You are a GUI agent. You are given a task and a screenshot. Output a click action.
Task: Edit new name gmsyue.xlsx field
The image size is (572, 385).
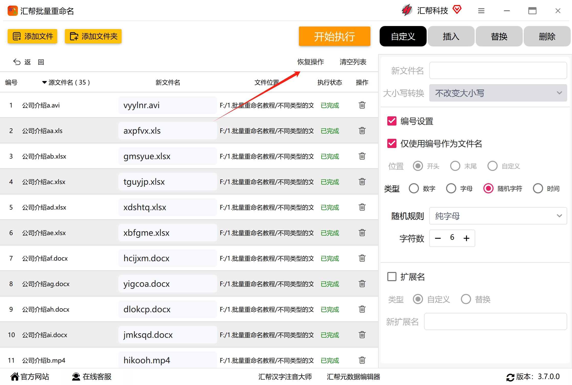point(168,156)
